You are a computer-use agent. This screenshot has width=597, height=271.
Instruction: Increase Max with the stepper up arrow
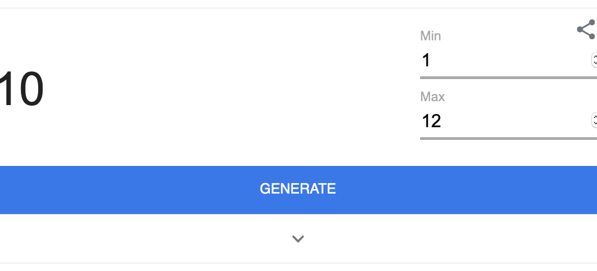(595, 117)
